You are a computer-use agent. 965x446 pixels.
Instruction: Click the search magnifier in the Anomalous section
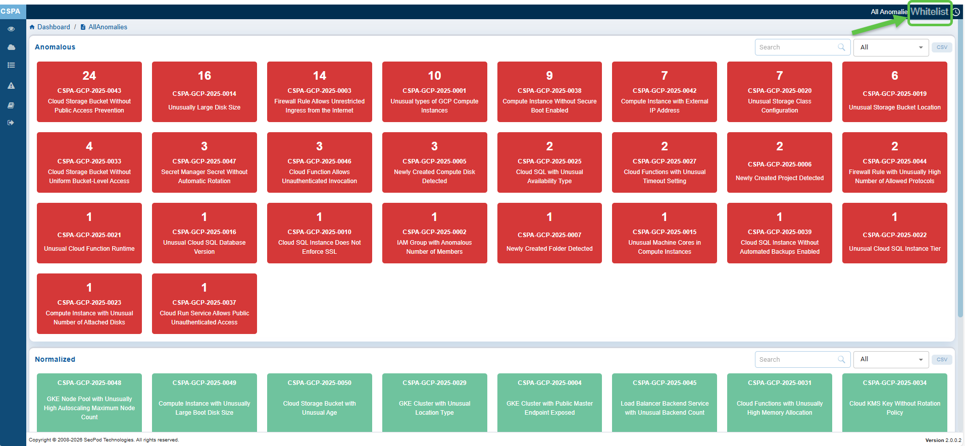[841, 47]
